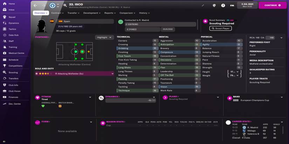The width and height of the screenshot is (289, 144).
Task: Open the History menu
Action: pos(144,13)
